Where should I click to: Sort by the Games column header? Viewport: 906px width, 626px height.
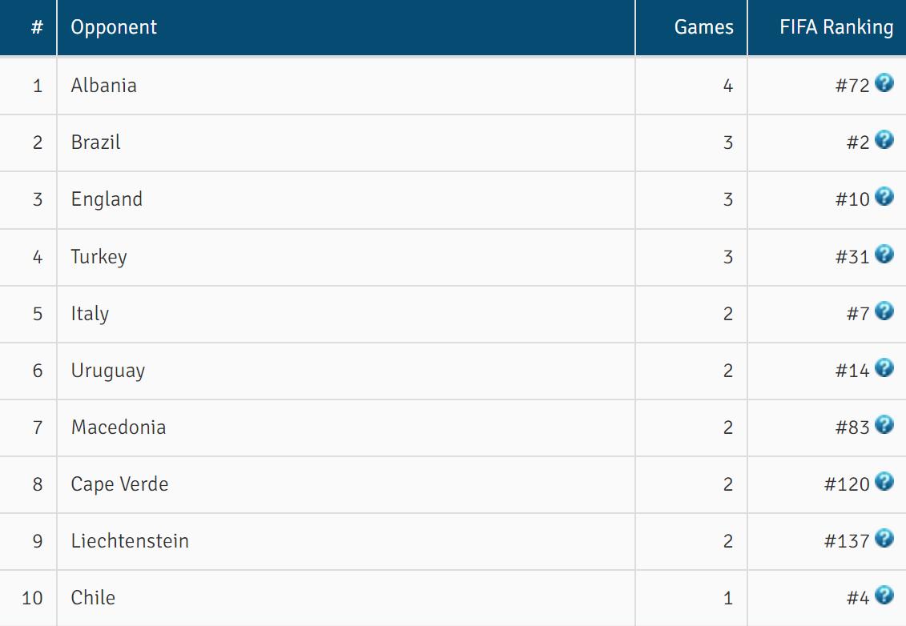coord(703,27)
